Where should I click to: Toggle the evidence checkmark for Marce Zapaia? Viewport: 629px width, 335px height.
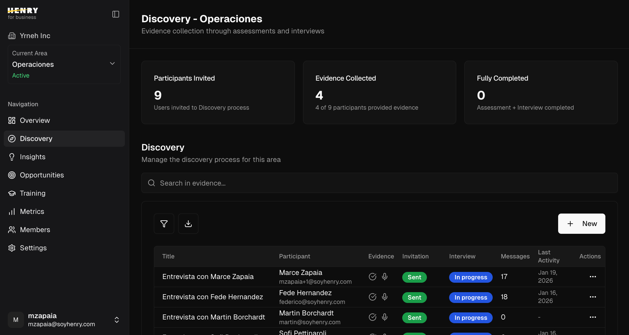coord(373,277)
